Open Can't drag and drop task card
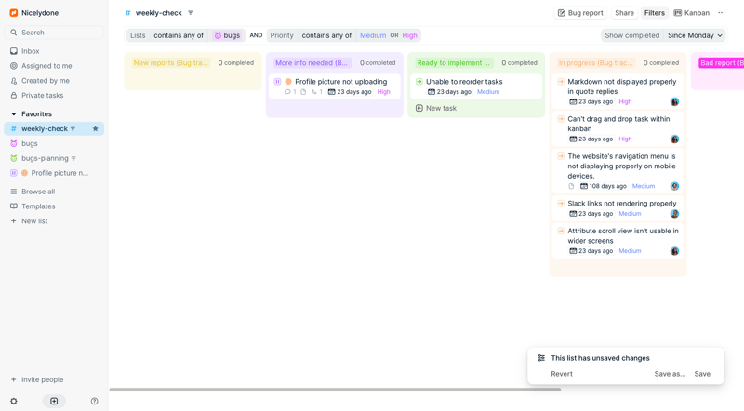Image resolution: width=744 pixels, height=411 pixels. click(618, 128)
